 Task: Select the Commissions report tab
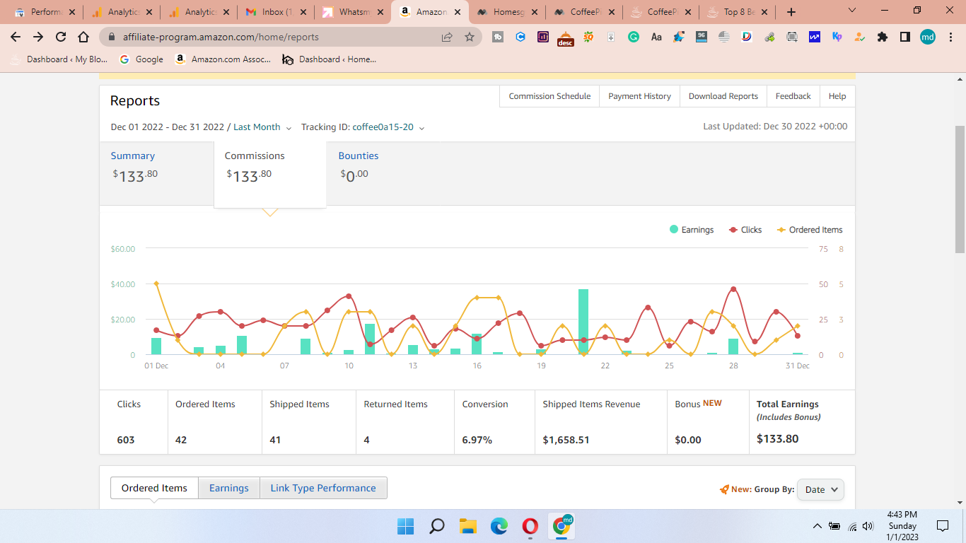coord(270,175)
